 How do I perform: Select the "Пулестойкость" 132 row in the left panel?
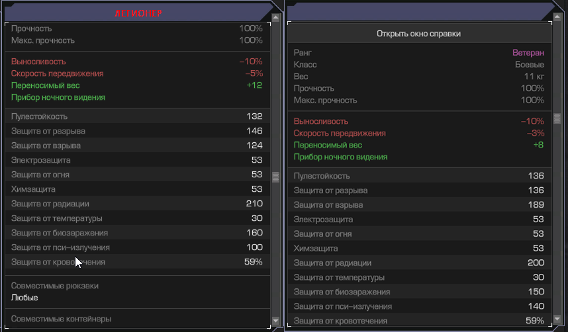[137, 116]
